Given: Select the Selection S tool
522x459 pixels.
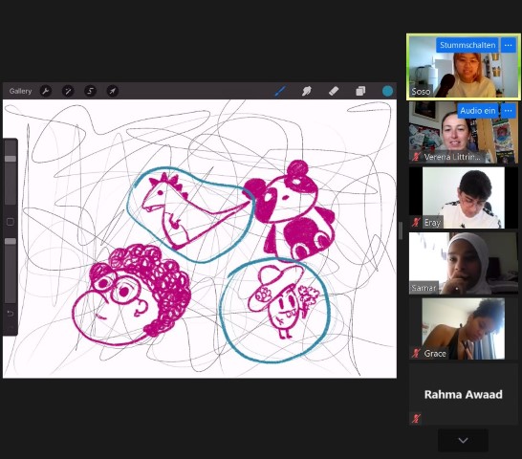Looking at the screenshot, I should click(90, 91).
